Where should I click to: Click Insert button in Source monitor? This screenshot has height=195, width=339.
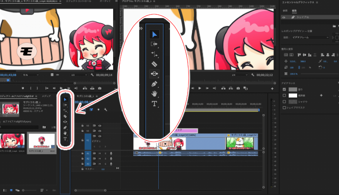[85, 88]
